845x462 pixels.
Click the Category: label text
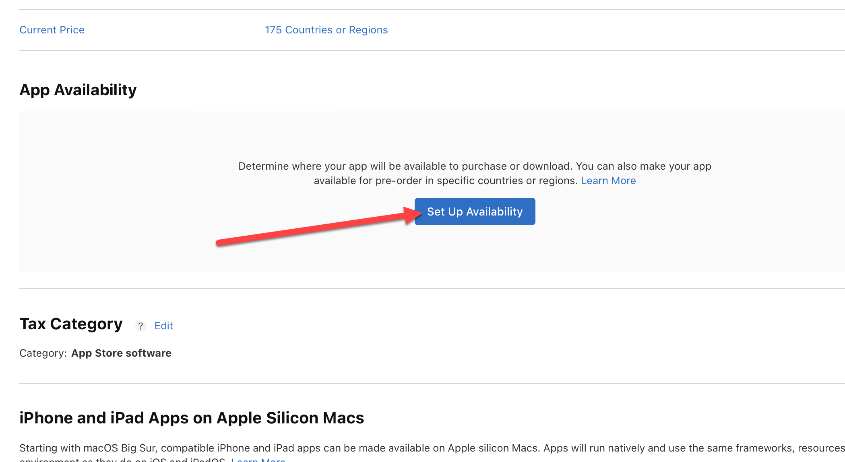coord(43,353)
